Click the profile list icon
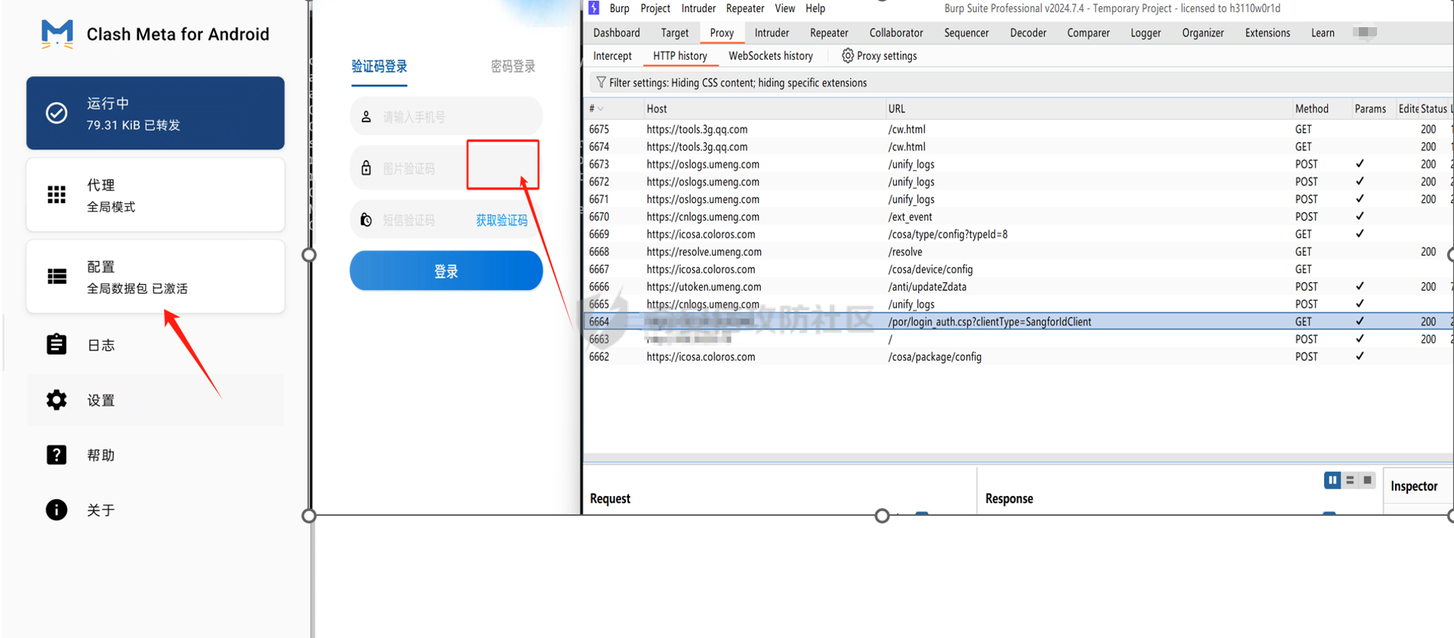The height and width of the screenshot is (638, 1454). pyautogui.click(x=57, y=276)
